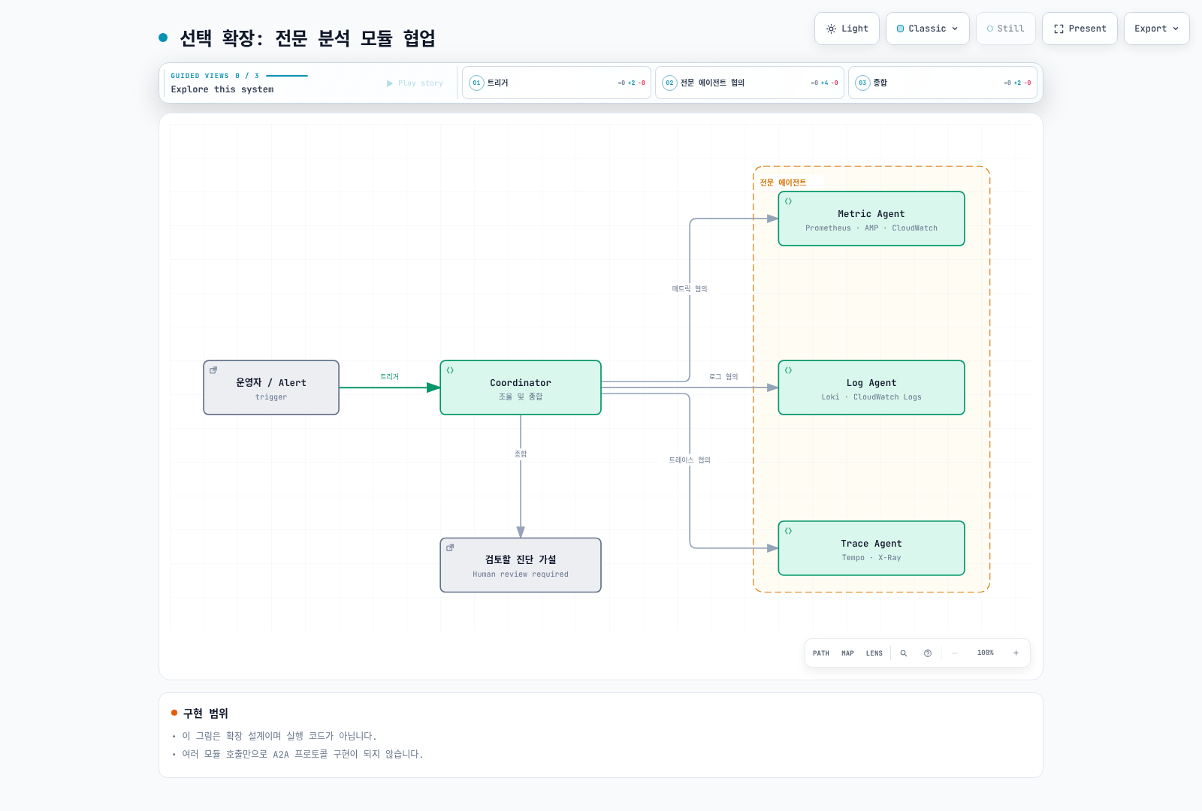This screenshot has width=1202, height=811.
Task: Toggle the Light theme button
Action: pyautogui.click(x=847, y=29)
